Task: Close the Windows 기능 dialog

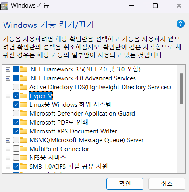Action: (x=179, y=6)
